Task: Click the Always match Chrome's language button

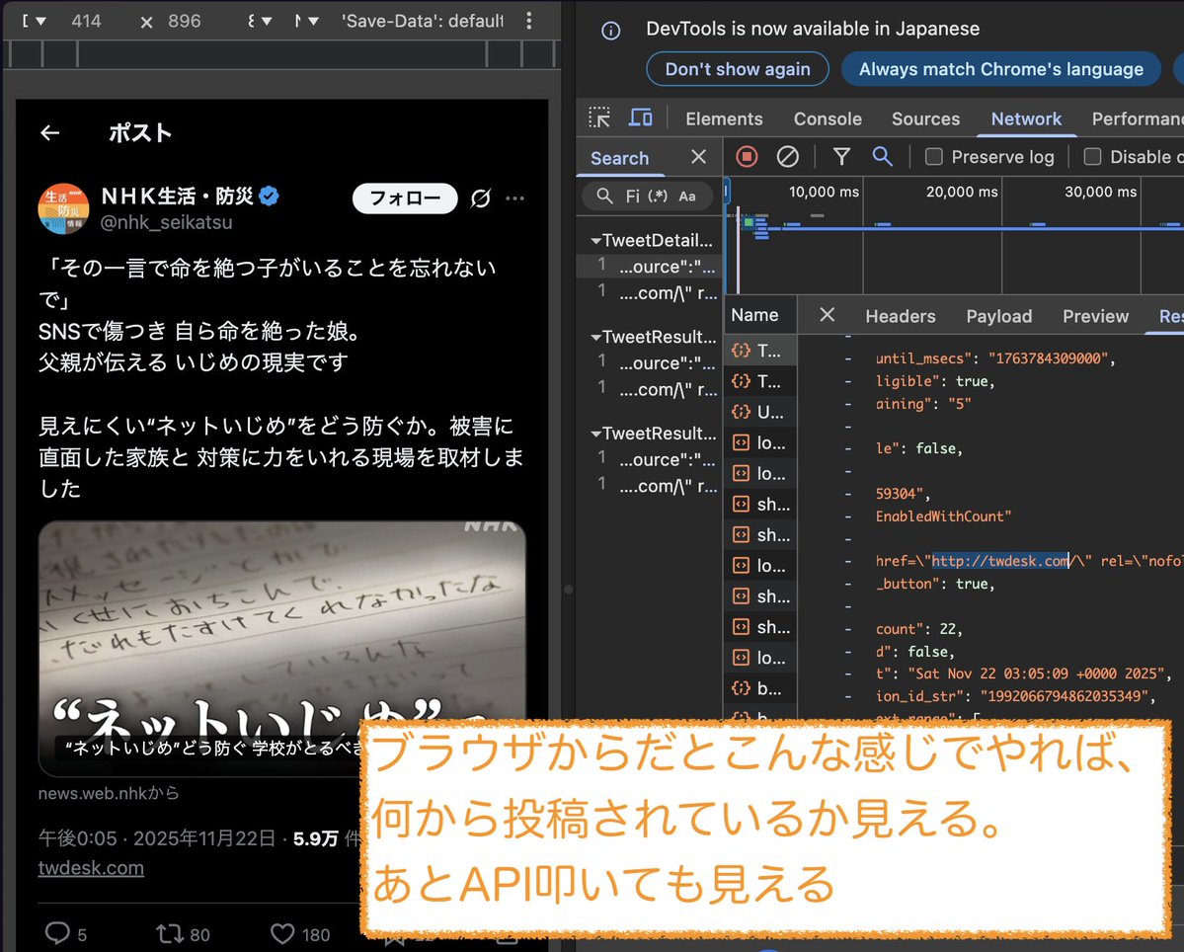Action: click(1000, 69)
